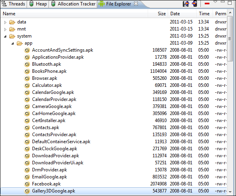
Task: Click the Contacts.apk file icon
Action: [x=27, y=128]
